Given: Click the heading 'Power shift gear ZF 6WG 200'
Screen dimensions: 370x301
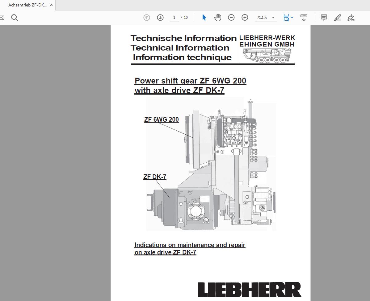Looking at the screenshot, I should click(x=191, y=81).
